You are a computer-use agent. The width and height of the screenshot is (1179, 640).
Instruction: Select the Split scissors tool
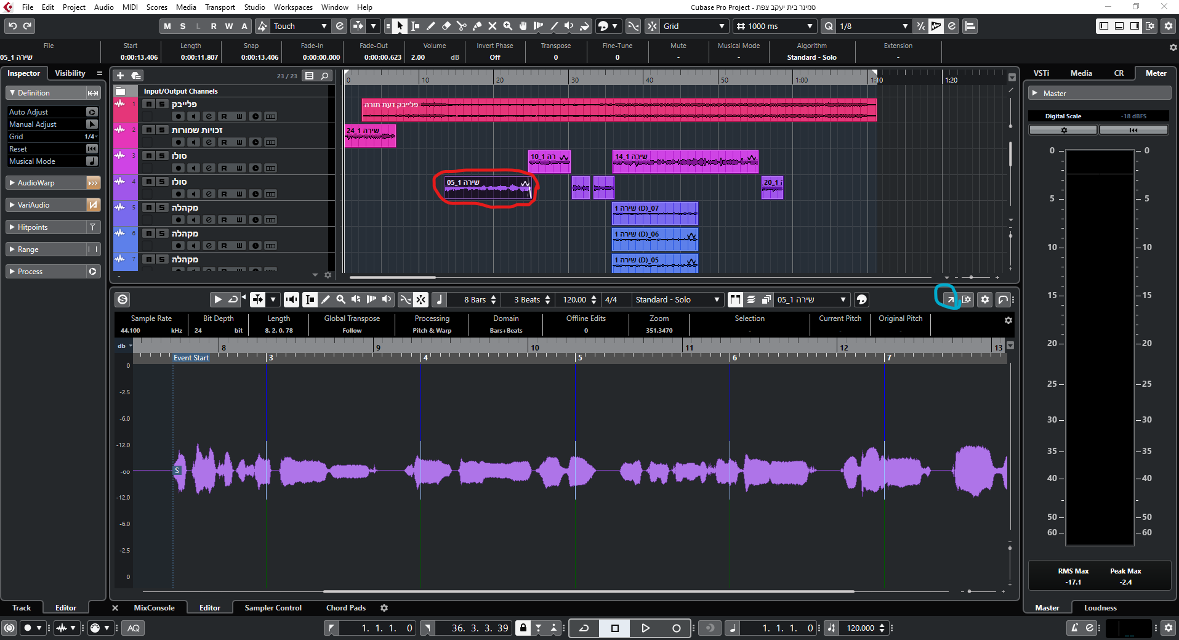tap(462, 26)
